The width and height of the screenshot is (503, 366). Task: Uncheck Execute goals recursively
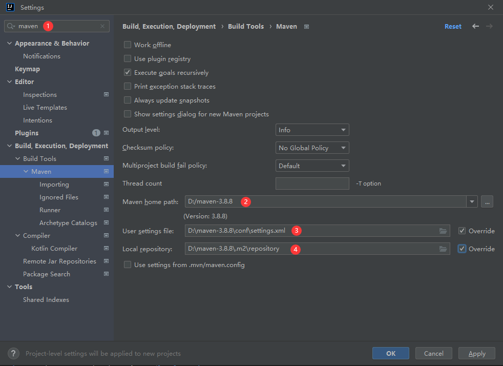pyautogui.click(x=128, y=72)
